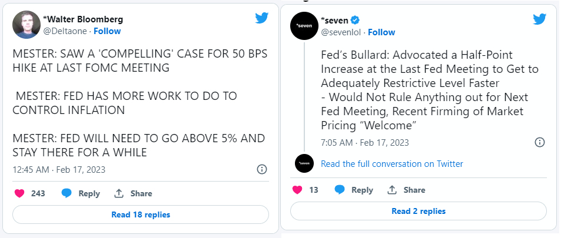Read the full conversation on Twitter
This screenshot has width=561, height=238.
point(392,164)
